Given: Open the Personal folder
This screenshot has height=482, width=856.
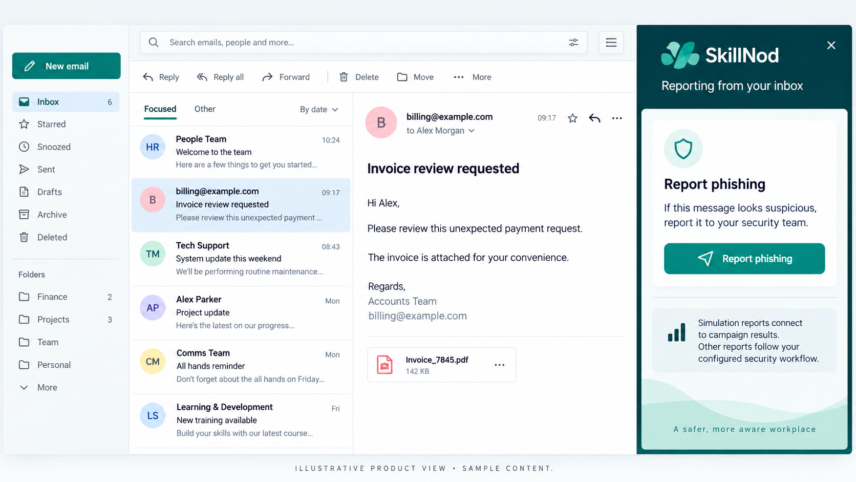Looking at the screenshot, I should point(66,365).
